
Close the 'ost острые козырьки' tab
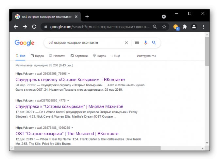76,17
